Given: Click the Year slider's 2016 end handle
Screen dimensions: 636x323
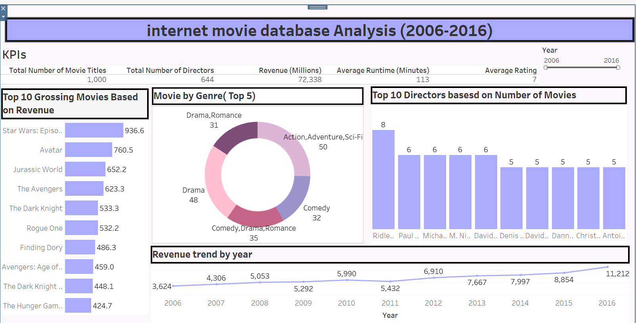Looking at the screenshot, I should pos(618,68).
